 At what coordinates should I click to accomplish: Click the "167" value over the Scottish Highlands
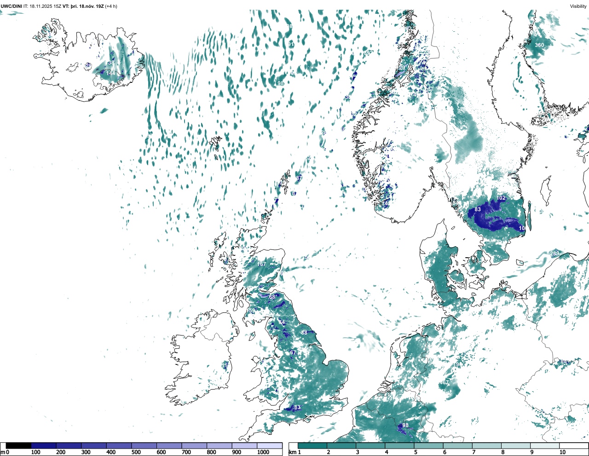pos(261,264)
